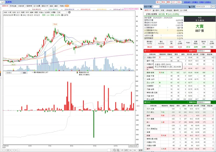Open the 法人目標 tab
The width and height of the screenshot is (216, 152).
184,10
